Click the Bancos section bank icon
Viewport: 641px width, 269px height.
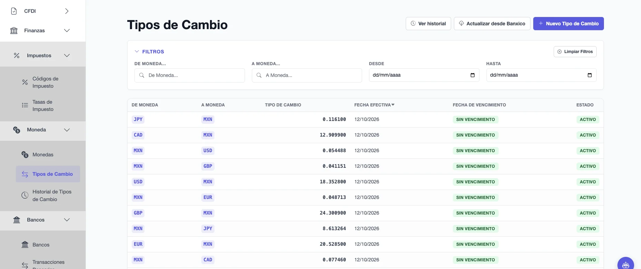[x=17, y=220]
